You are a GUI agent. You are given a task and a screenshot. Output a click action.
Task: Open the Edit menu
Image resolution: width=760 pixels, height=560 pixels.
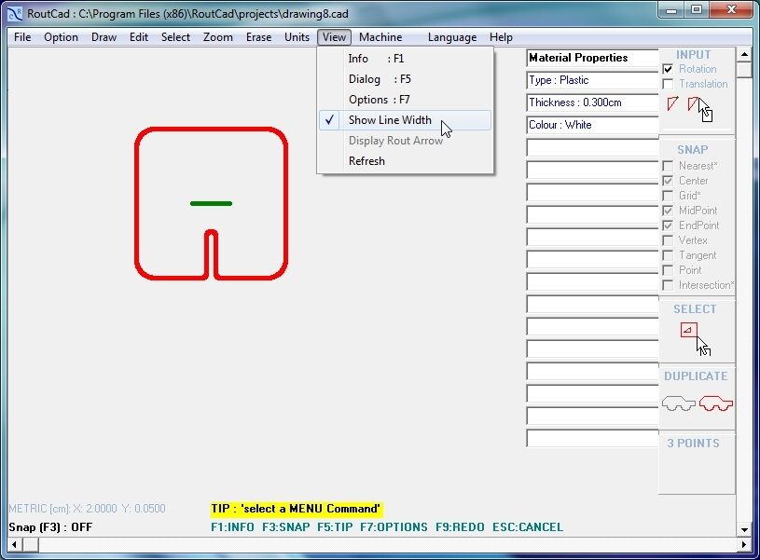click(x=139, y=37)
